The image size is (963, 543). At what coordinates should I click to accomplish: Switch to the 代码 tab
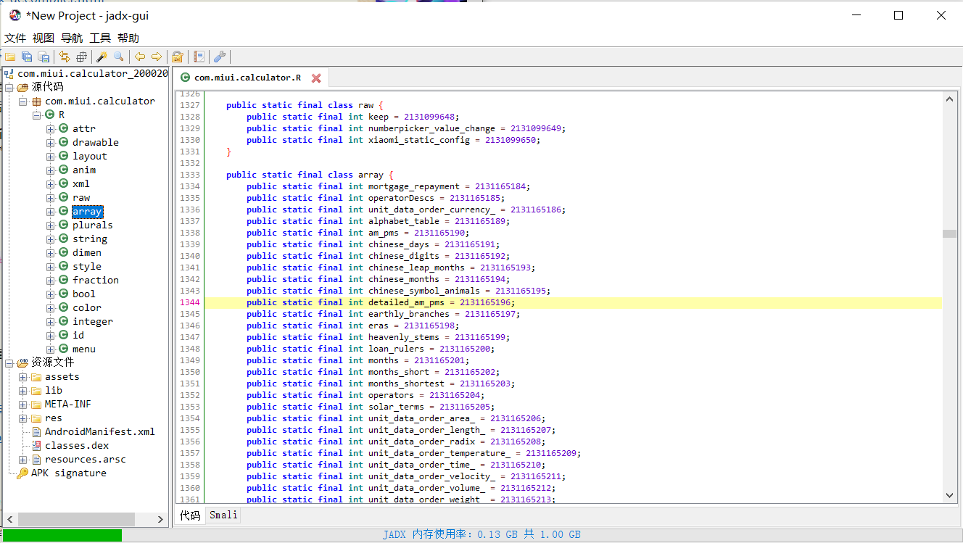click(190, 515)
